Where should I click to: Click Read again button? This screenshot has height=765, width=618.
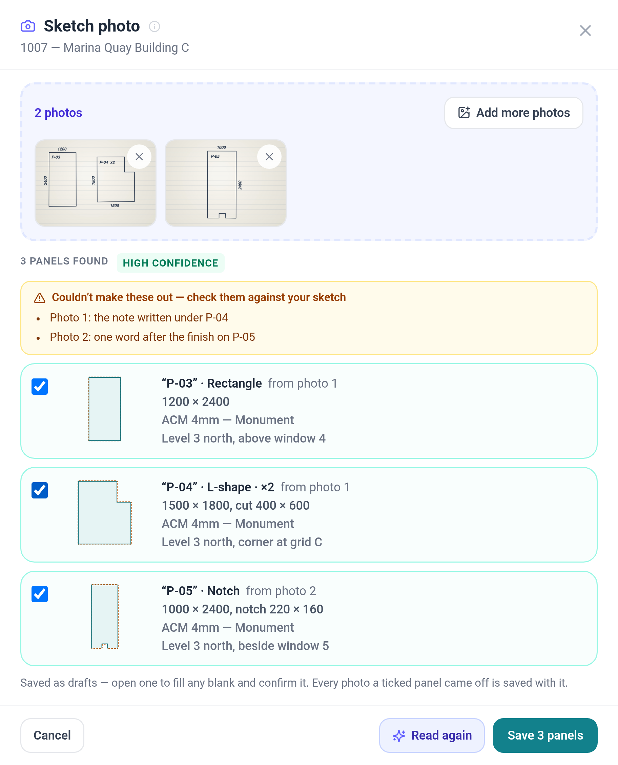tap(432, 735)
